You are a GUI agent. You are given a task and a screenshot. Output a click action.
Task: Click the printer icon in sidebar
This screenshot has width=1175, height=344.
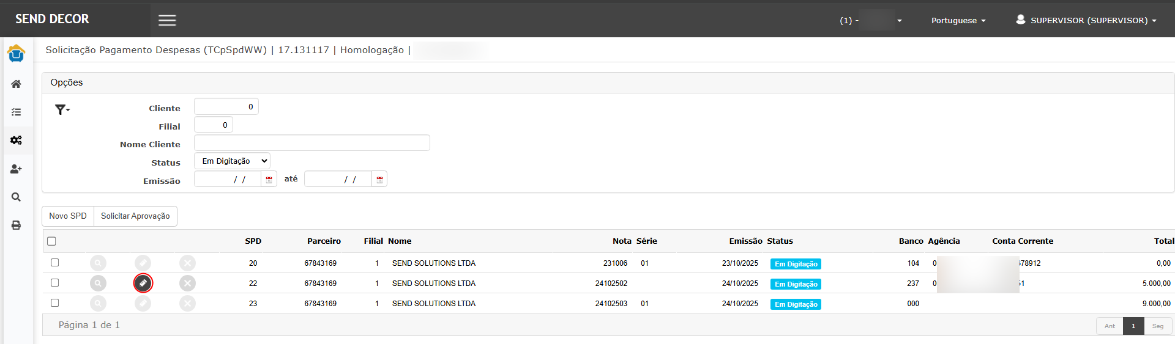coord(17,225)
